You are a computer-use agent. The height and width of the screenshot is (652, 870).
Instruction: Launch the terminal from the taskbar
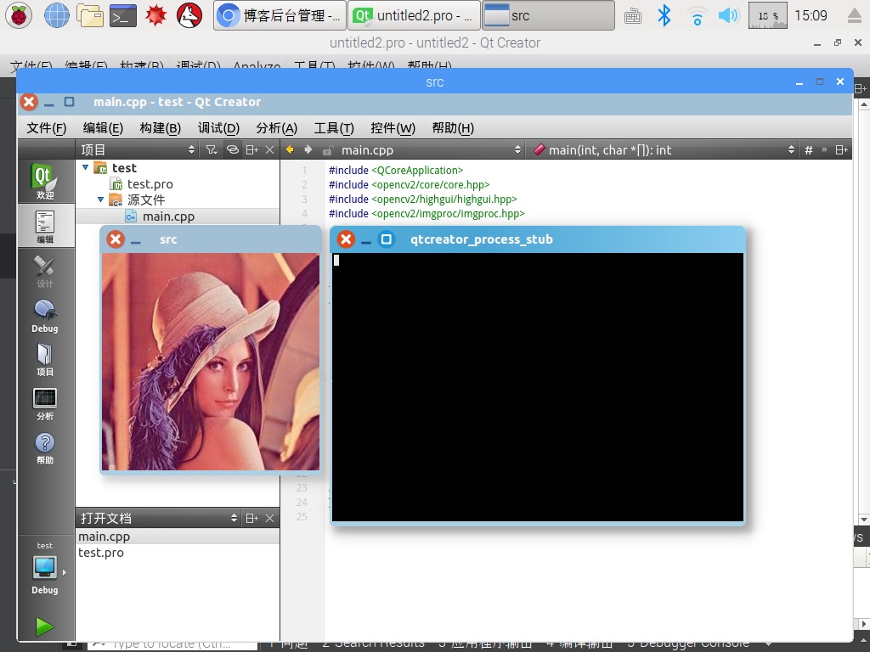click(122, 15)
